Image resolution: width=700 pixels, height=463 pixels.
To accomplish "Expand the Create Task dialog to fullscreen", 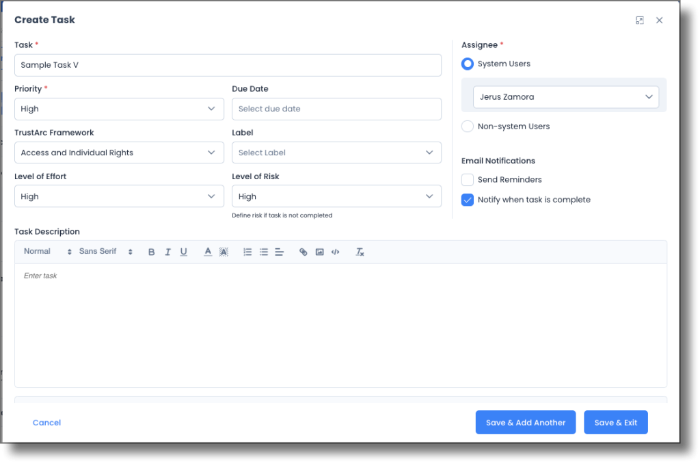I will [639, 20].
